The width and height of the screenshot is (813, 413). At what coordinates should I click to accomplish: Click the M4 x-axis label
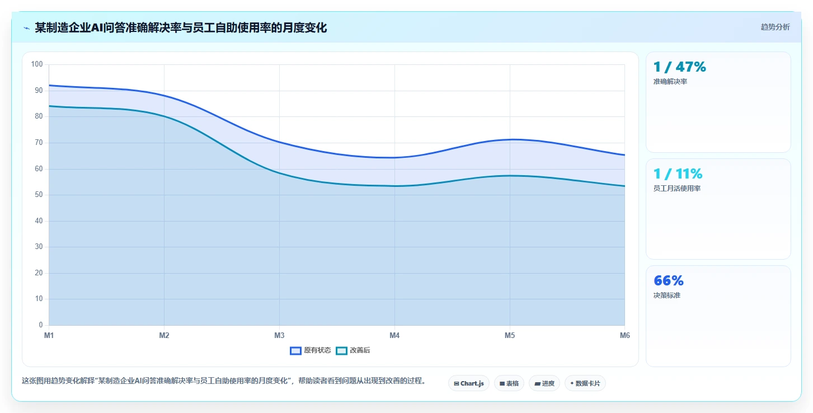click(394, 335)
